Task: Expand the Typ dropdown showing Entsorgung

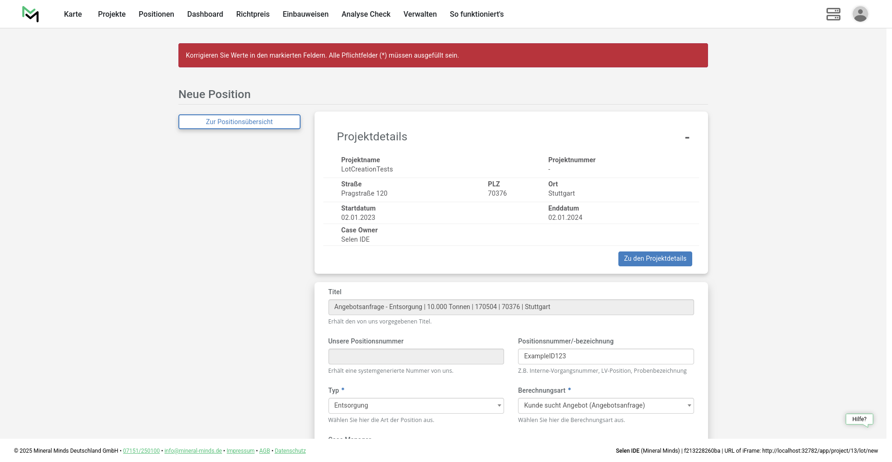Action: [416, 406]
